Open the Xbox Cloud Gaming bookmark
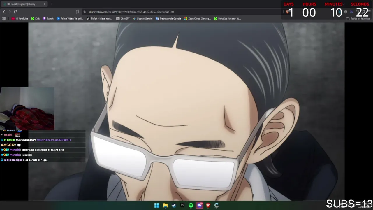 click(x=197, y=19)
